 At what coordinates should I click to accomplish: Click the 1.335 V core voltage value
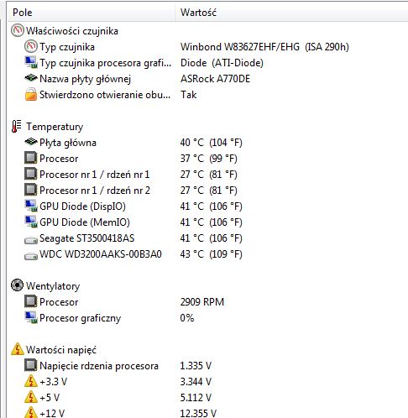click(196, 366)
